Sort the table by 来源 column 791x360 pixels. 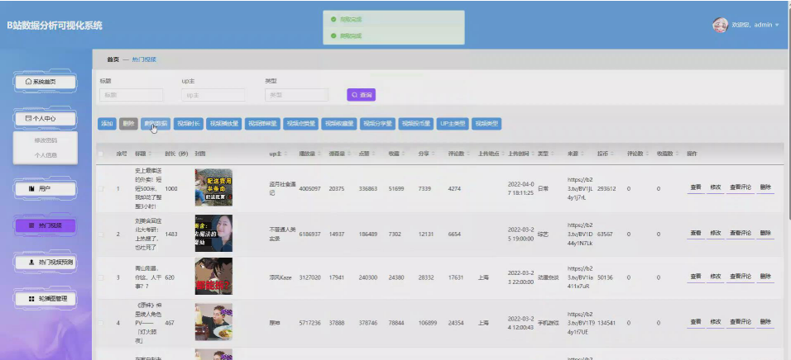coord(582,154)
